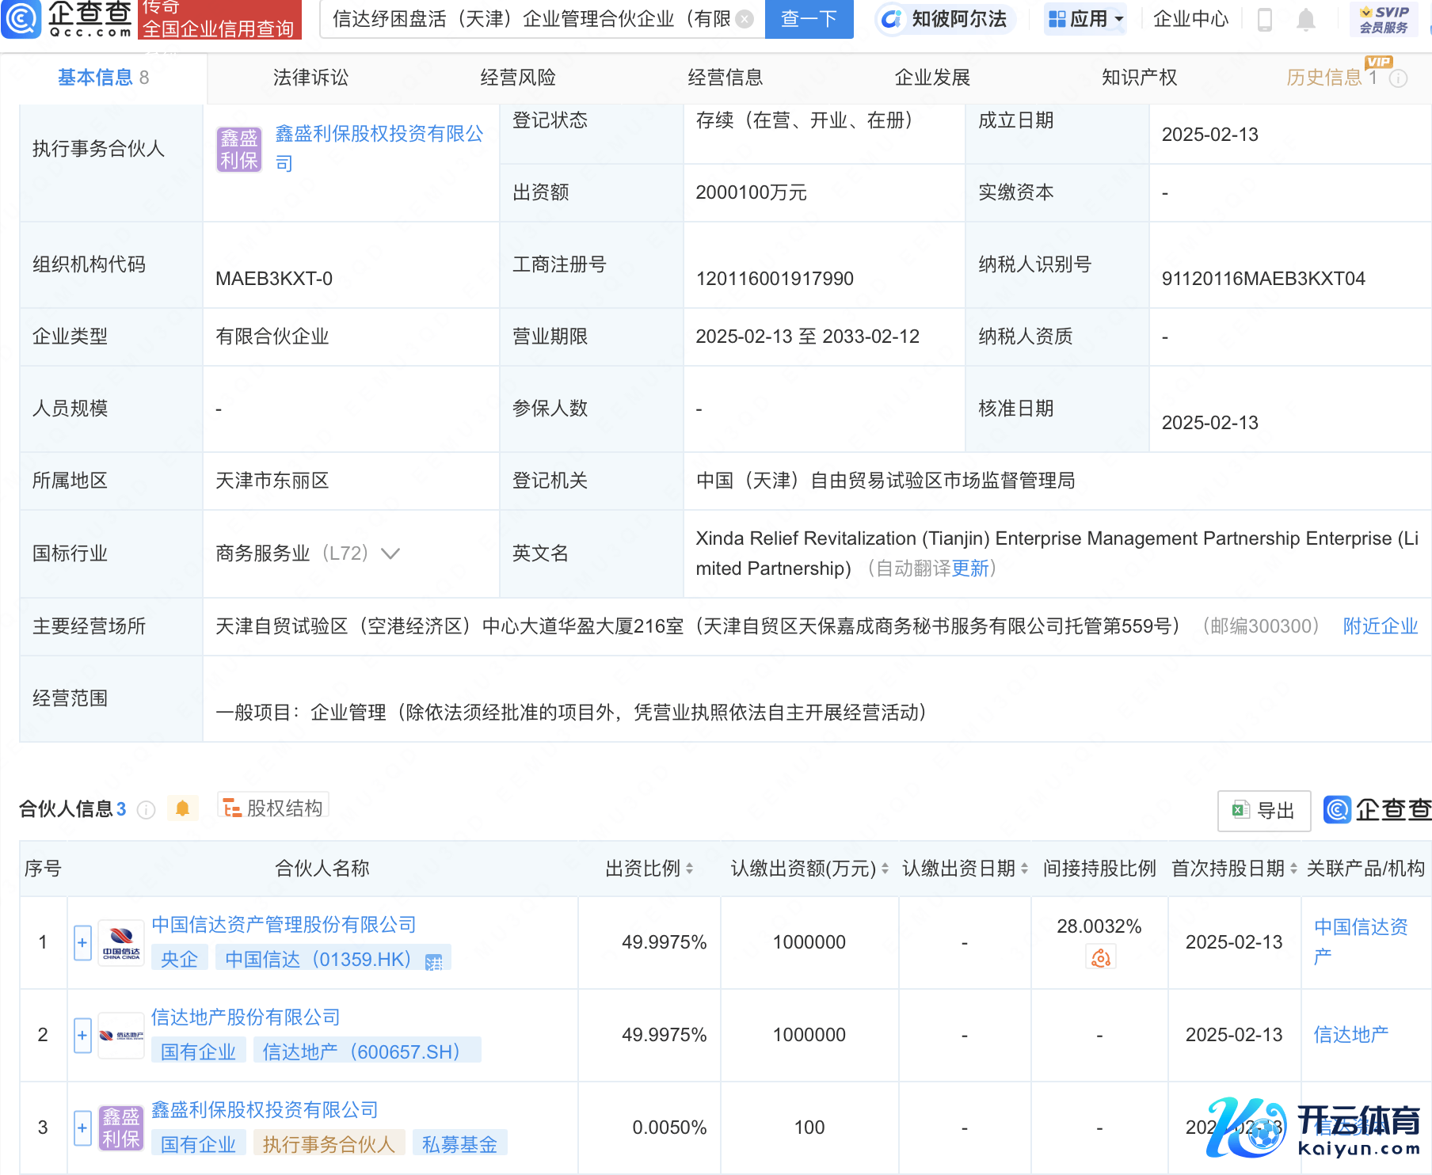Click the partner info alert bell icon
The image size is (1432, 1175).
coord(182,808)
